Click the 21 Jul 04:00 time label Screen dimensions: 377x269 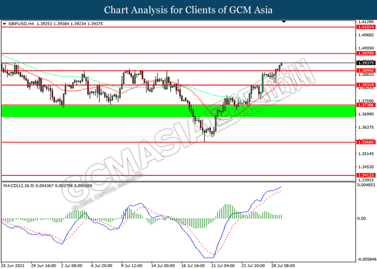pos(222,265)
